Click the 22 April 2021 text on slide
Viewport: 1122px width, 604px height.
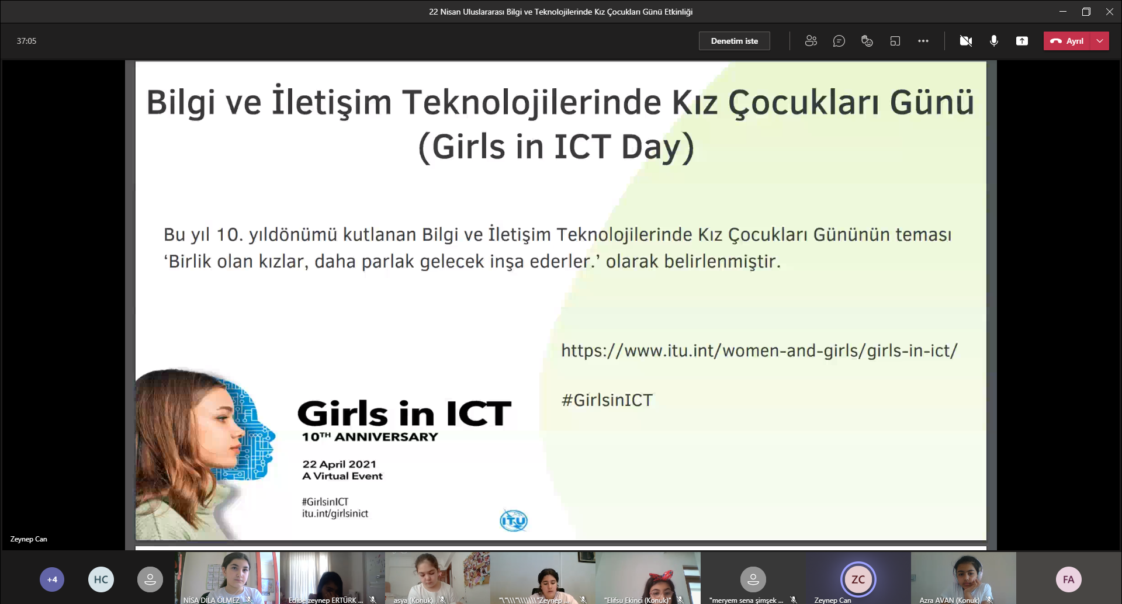pos(339,464)
